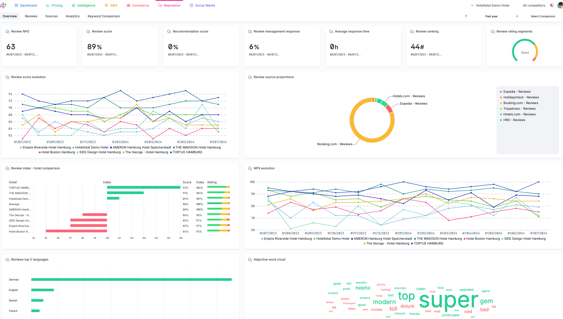Image resolution: width=563 pixels, height=319 pixels.
Task: Expand the Hotellistat Demo Hotel selector
Action: 490,5
